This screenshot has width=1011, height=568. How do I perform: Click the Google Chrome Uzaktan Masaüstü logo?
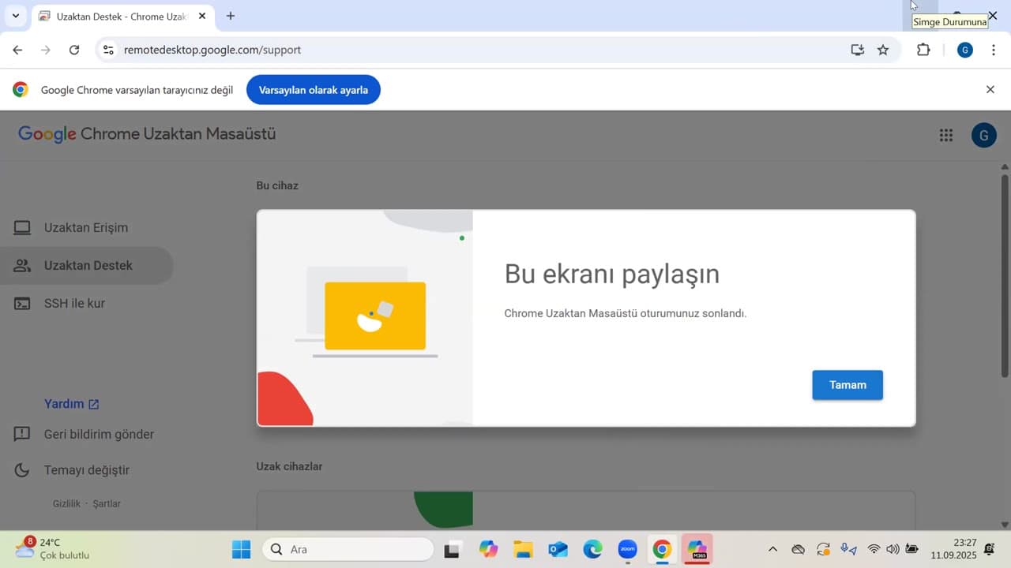click(147, 134)
